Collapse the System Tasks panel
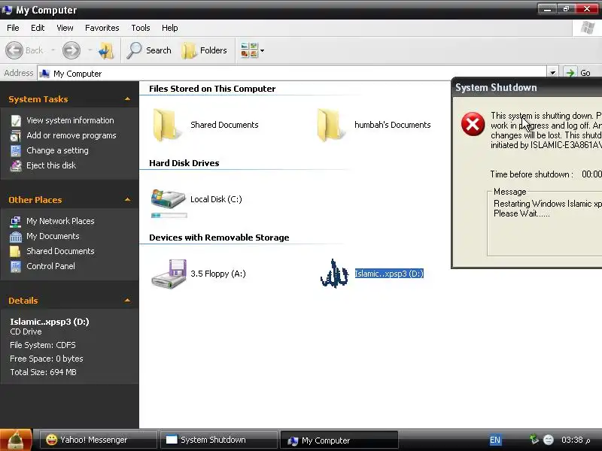 coord(127,99)
